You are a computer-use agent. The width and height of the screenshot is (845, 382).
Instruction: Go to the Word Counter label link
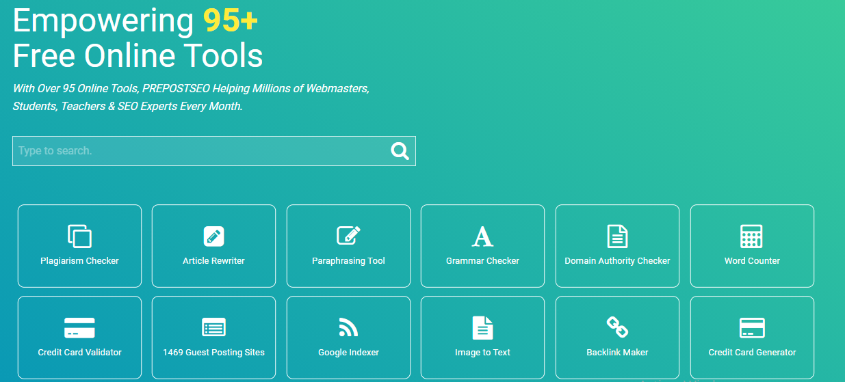(752, 261)
